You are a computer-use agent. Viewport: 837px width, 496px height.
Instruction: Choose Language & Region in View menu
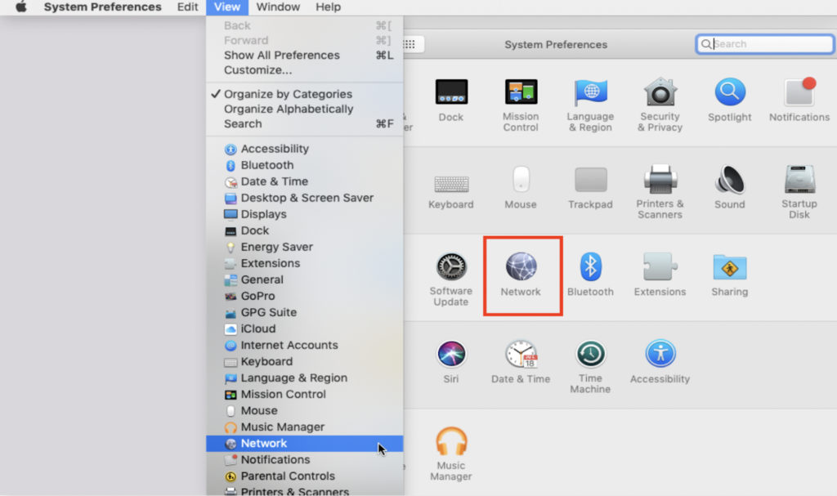(305, 378)
